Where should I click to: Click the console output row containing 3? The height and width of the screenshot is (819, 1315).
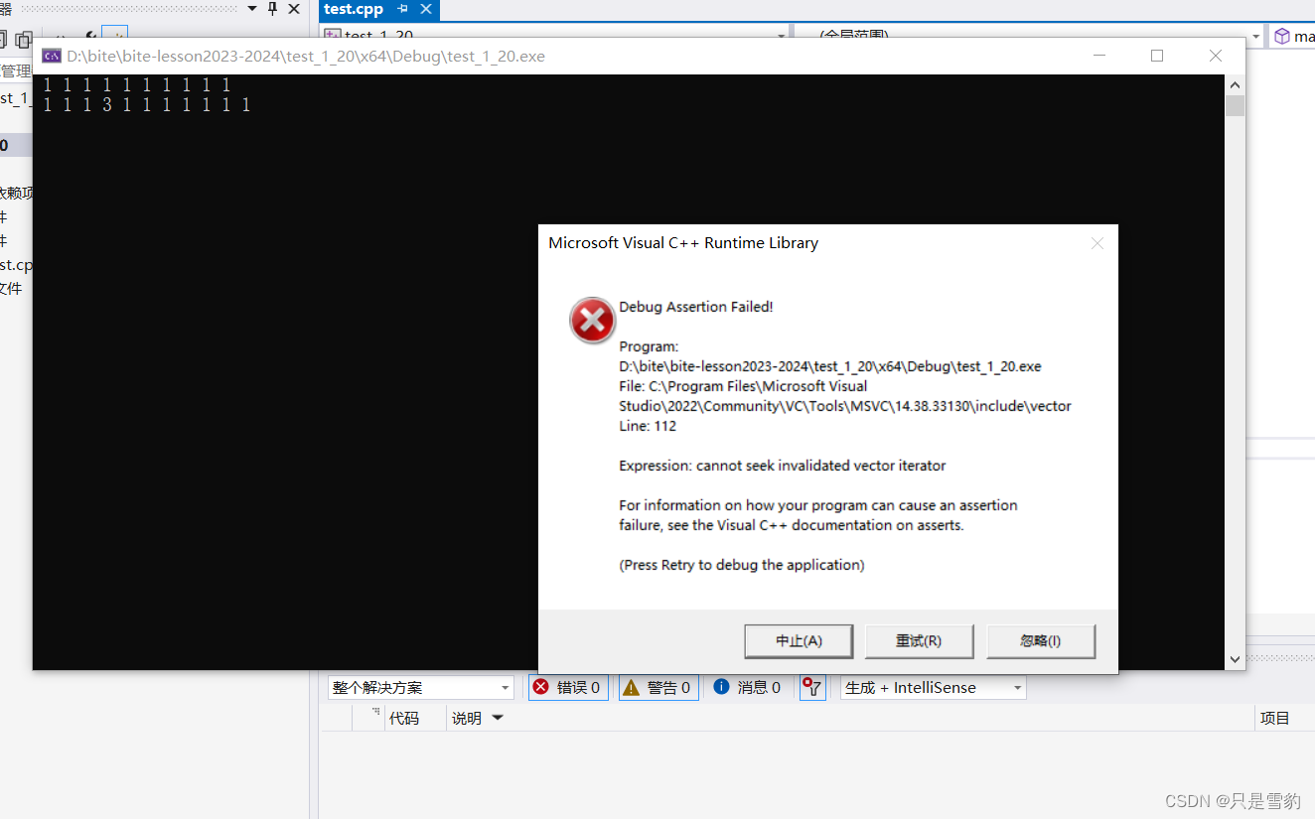(x=147, y=105)
